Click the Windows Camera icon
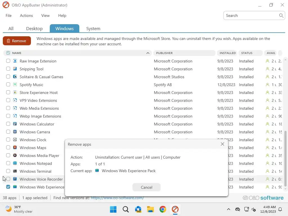 (15, 132)
